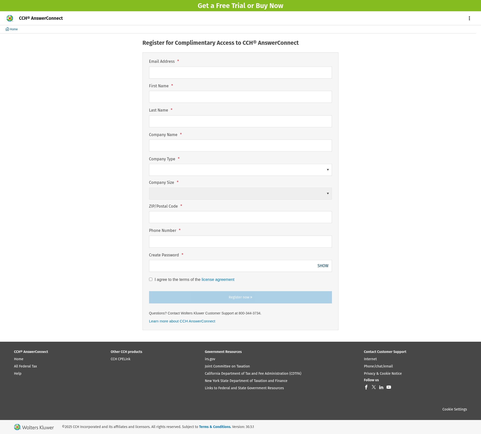Click the CCH® AnswerConnect header title
Viewport: 481px width, 434px height.
(41, 18)
